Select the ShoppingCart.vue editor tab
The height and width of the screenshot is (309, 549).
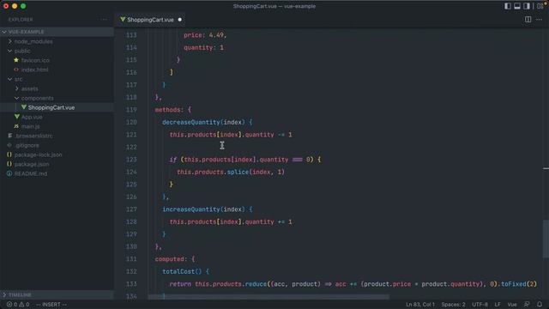[151, 20]
